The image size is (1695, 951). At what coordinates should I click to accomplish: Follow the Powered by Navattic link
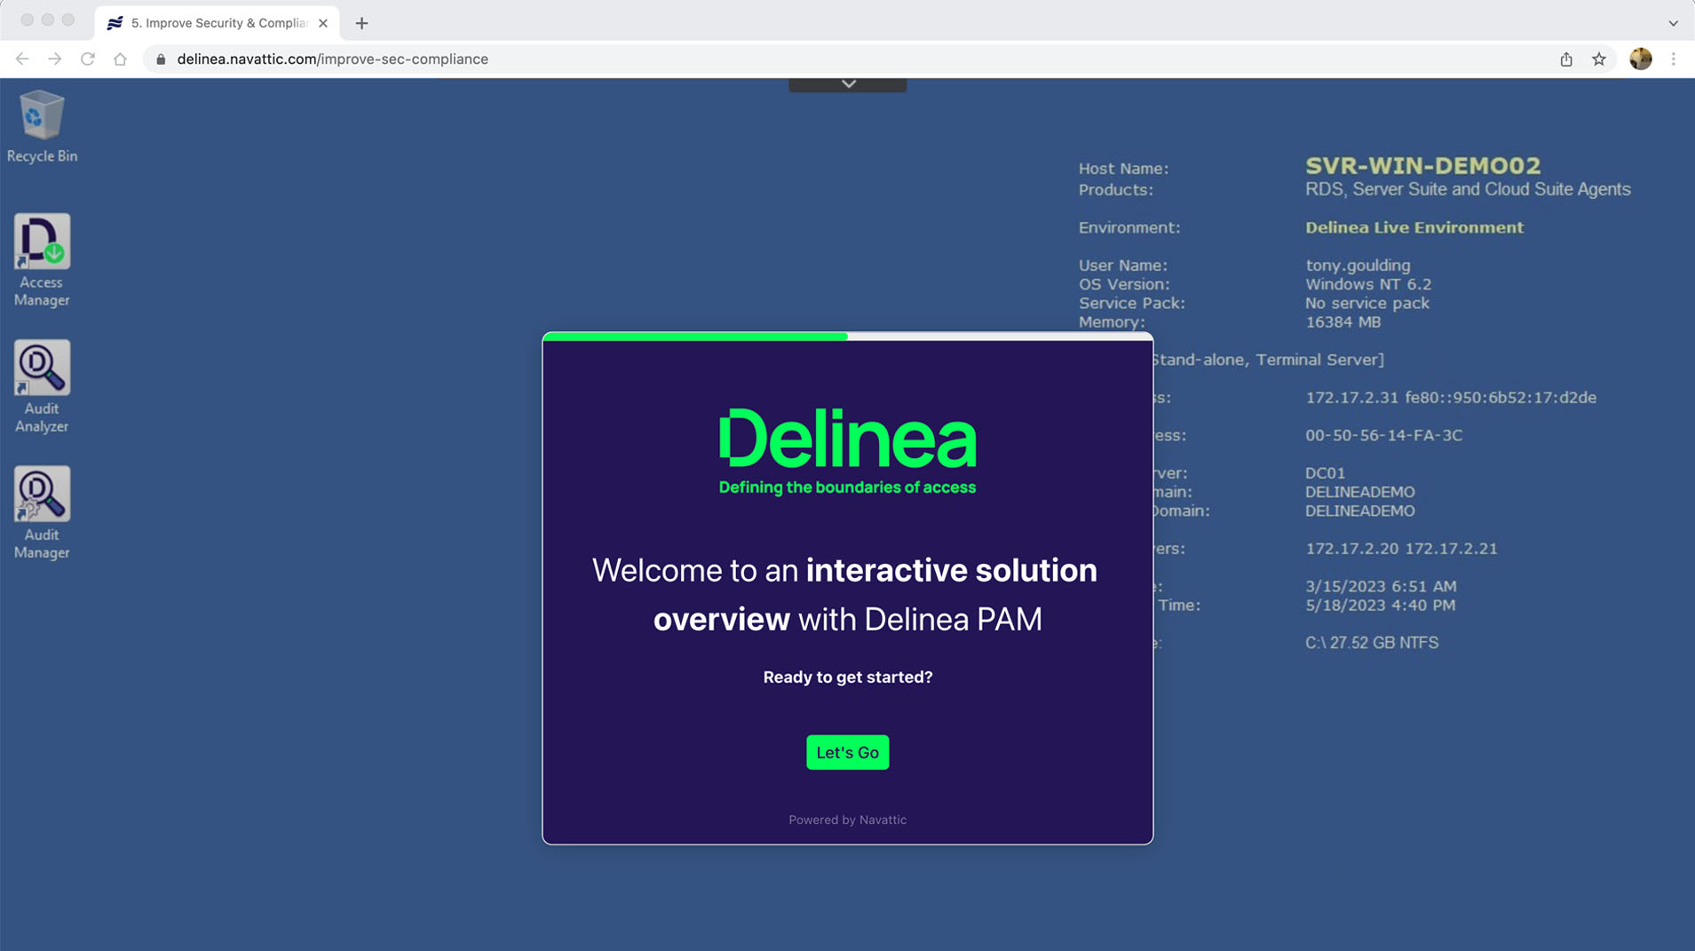847,820
